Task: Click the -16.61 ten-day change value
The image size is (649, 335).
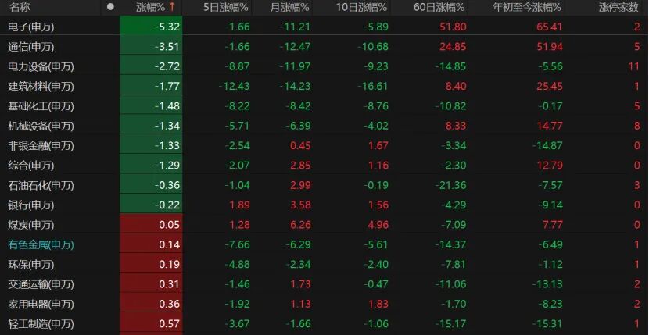Action: pyautogui.click(x=373, y=87)
